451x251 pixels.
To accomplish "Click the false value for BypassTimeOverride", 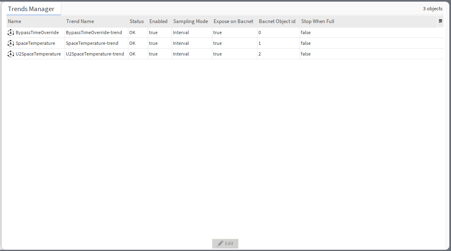I will coord(306,33).
